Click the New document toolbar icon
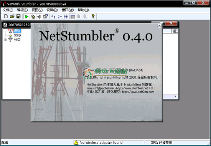 tap(6, 17)
